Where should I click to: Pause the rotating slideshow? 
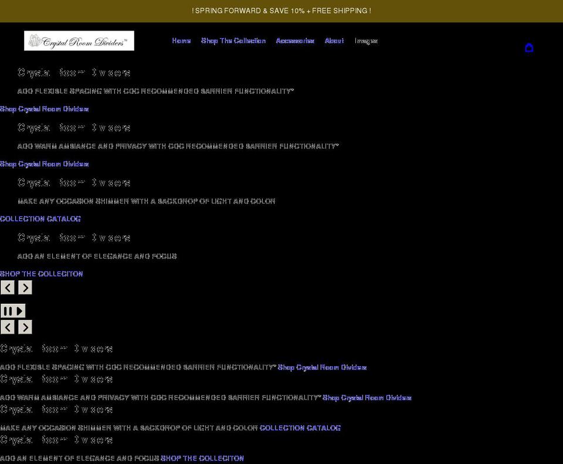coord(8,310)
